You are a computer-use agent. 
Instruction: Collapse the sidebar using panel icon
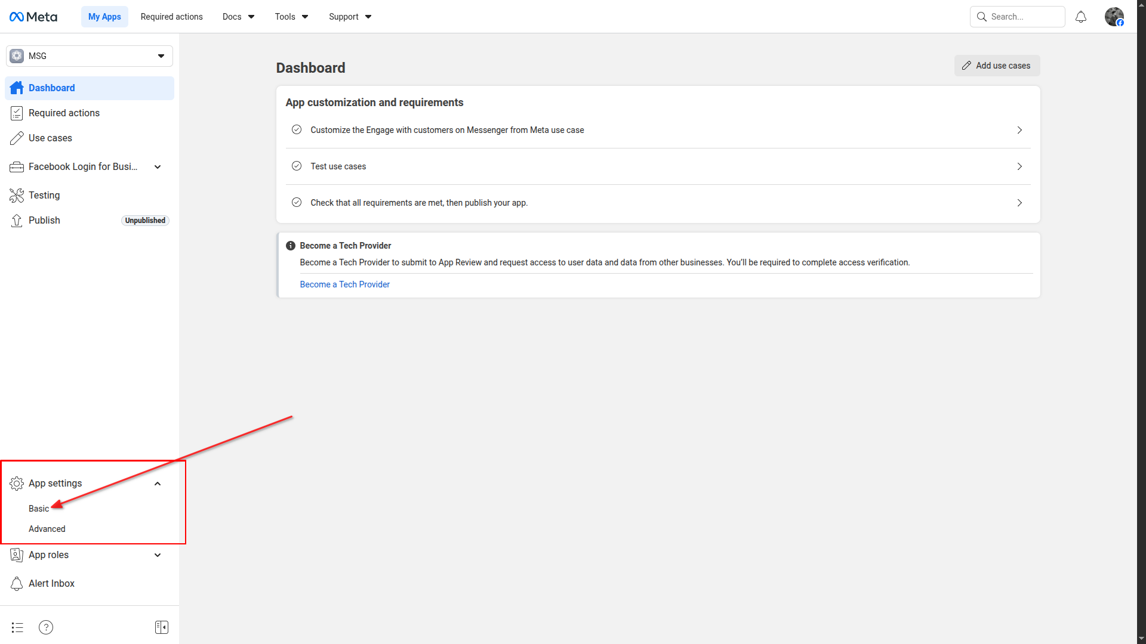[162, 627]
